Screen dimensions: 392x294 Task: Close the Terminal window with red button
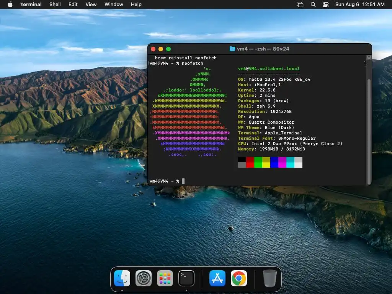pos(153,49)
